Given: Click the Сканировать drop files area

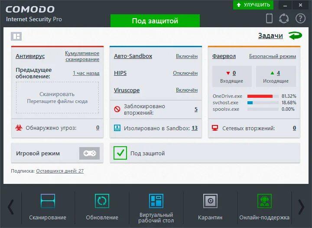Looking at the screenshot, I should [x=57, y=97].
